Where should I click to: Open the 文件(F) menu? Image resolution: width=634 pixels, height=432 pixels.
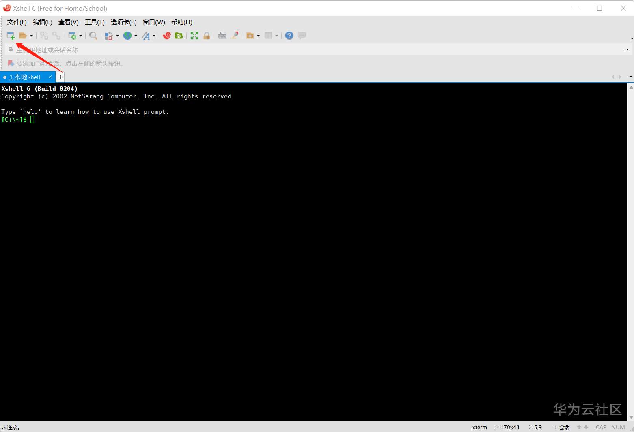click(x=17, y=22)
